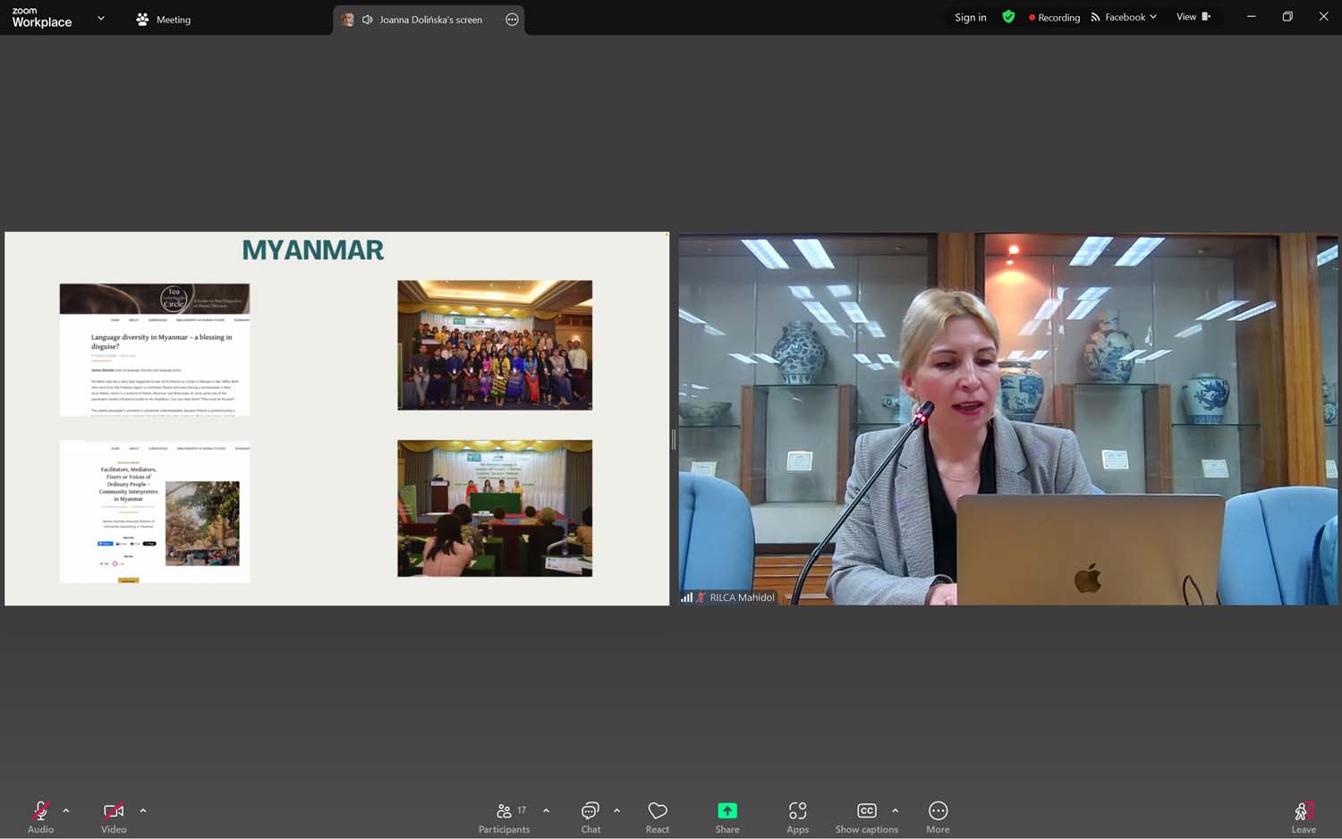Open the Participants panel
The image size is (1342, 839).
click(505, 812)
